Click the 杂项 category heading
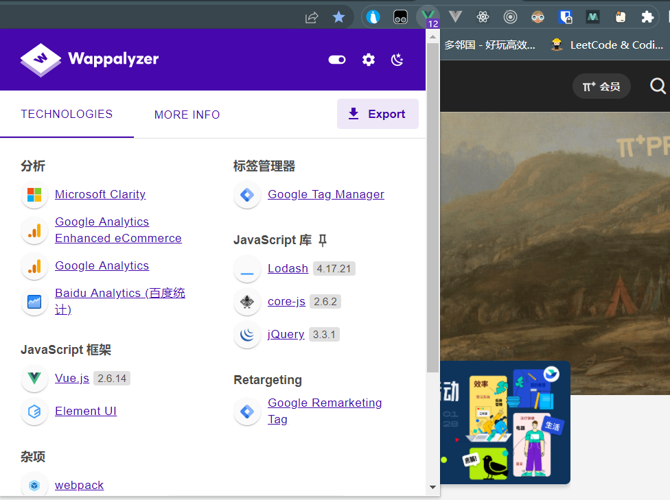This screenshot has width=670, height=500. tap(33, 457)
